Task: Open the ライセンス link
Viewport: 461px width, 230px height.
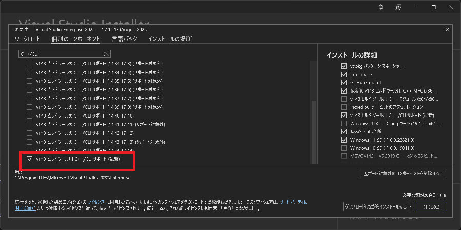Action: tap(96, 202)
